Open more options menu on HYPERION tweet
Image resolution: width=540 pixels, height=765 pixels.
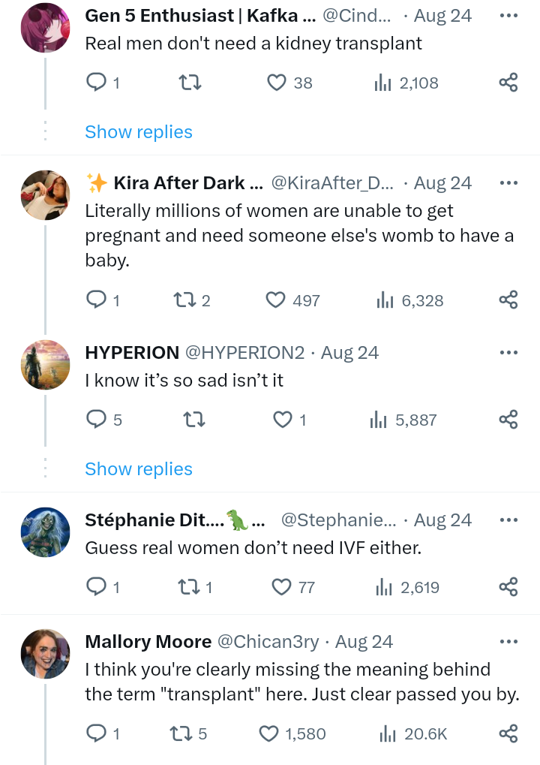click(x=508, y=353)
